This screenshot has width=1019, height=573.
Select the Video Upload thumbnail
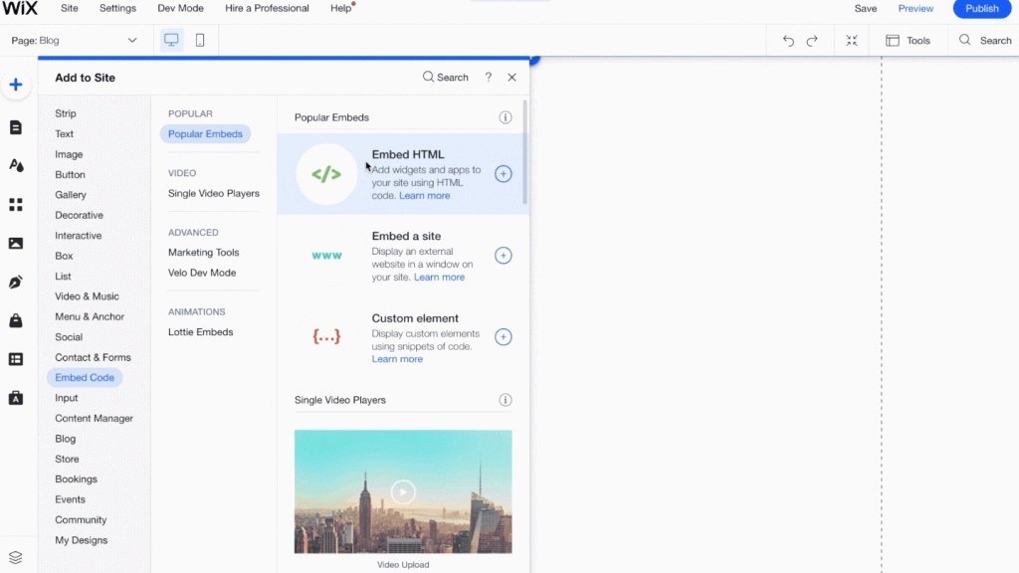click(403, 491)
